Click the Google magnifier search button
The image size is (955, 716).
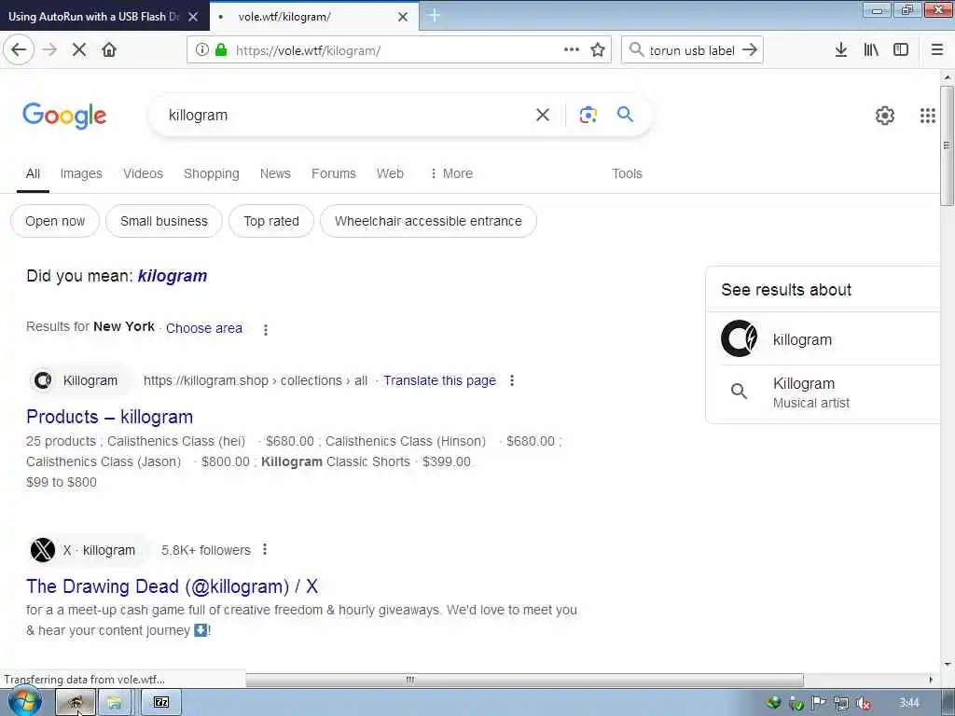[625, 114]
